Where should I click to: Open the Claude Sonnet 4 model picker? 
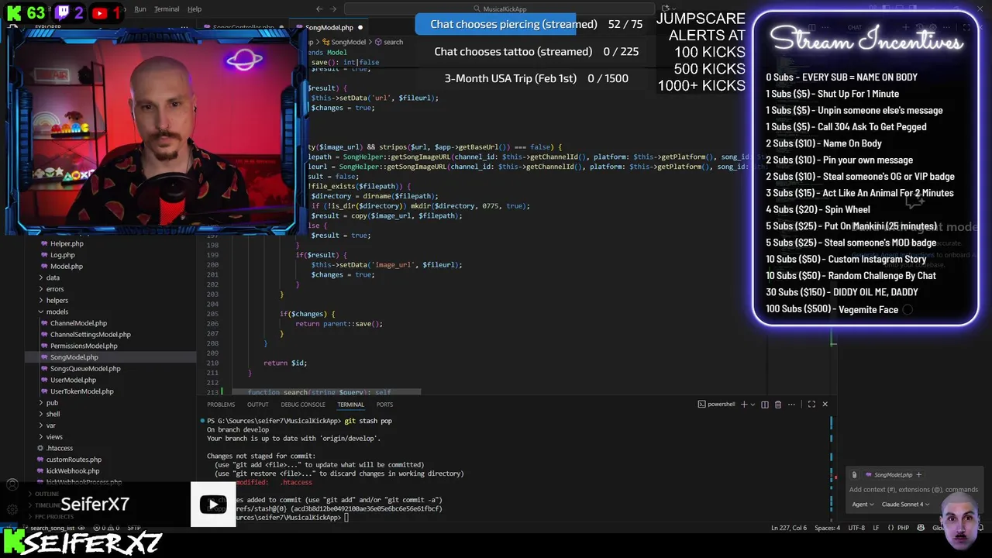click(905, 505)
